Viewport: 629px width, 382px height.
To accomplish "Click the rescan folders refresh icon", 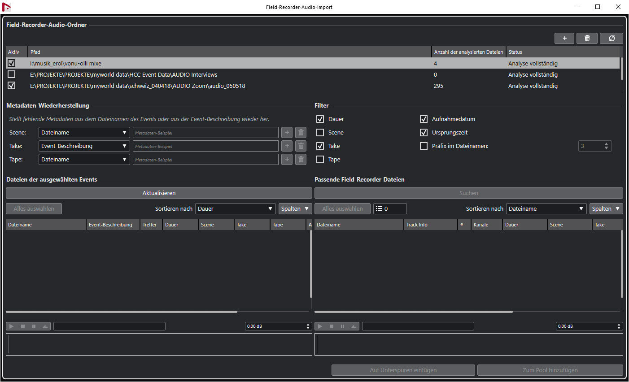I will click(612, 39).
